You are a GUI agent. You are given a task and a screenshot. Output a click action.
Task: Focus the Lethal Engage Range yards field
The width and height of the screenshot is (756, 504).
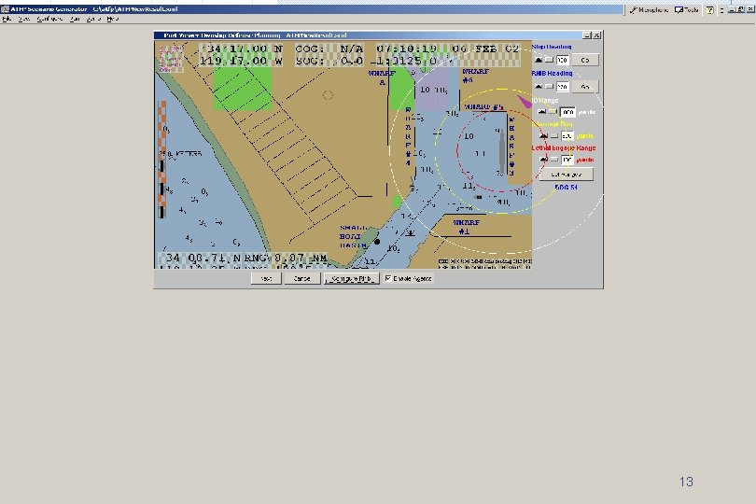[567, 160]
